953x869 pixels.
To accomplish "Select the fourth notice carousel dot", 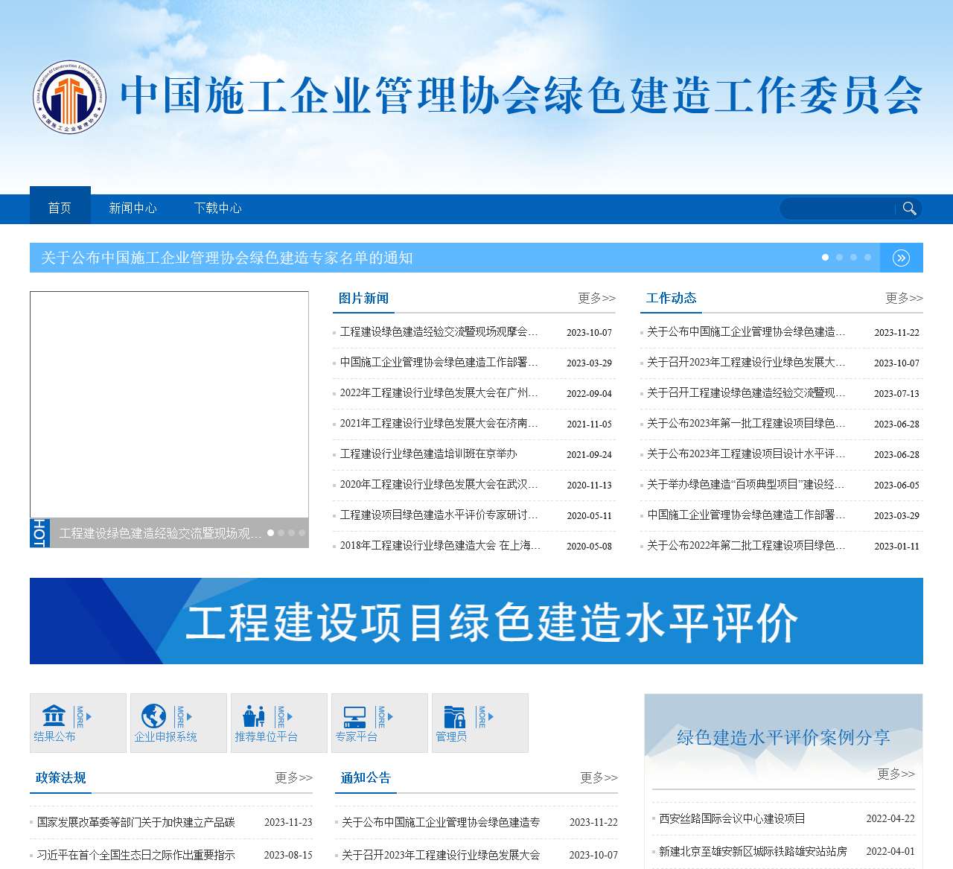I will (x=867, y=257).
